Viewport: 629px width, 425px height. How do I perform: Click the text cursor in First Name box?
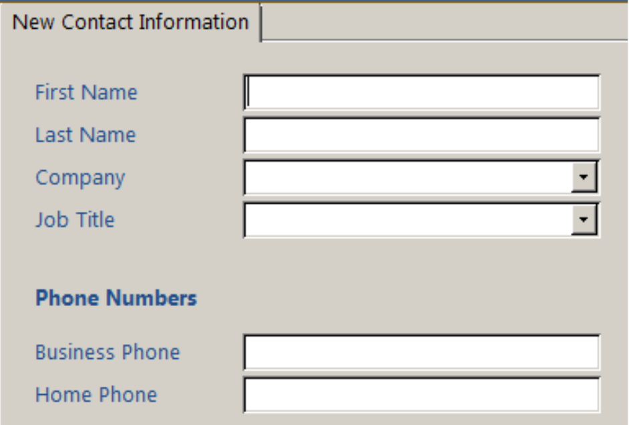[x=248, y=93]
